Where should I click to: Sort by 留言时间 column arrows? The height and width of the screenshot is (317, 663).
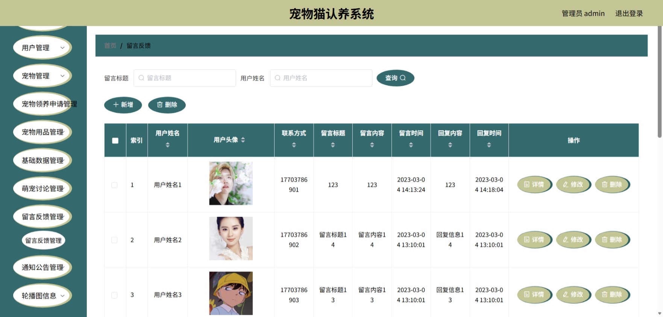click(x=411, y=145)
